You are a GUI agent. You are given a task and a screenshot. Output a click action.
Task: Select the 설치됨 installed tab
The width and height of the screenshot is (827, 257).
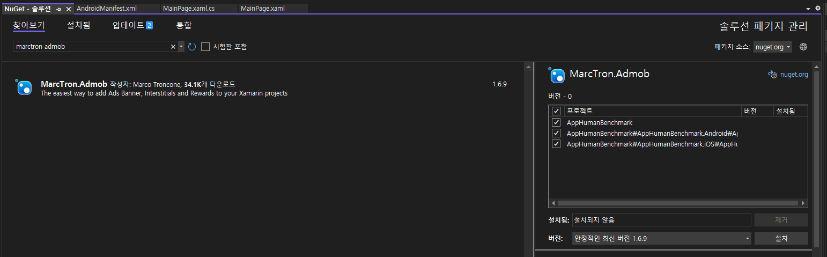pos(78,25)
